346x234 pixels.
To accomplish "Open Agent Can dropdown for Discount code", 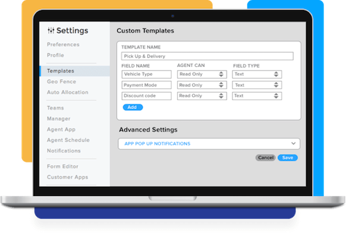I will 202,96.
